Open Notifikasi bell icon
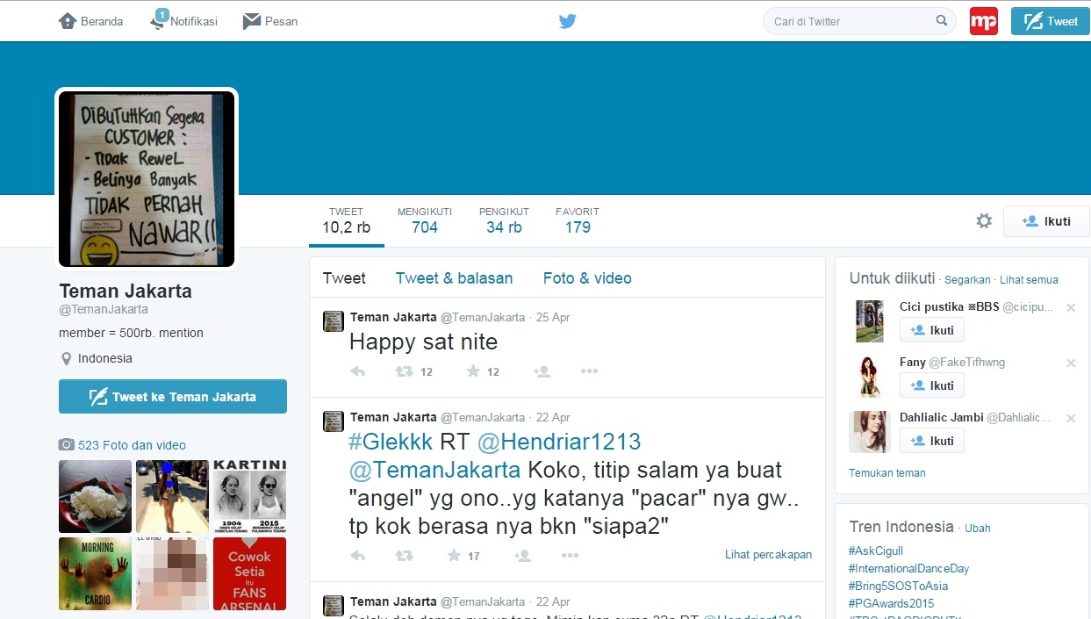The width and height of the screenshot is (1091, 619). coord(159,20)
